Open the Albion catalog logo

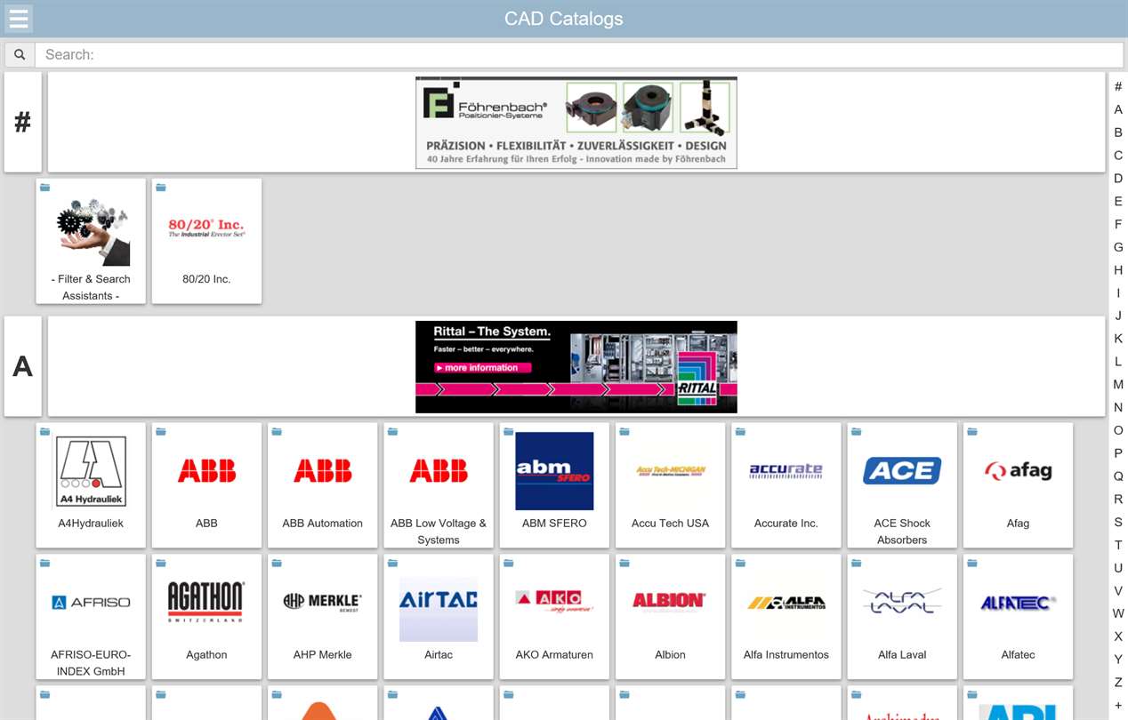[671, 602]
